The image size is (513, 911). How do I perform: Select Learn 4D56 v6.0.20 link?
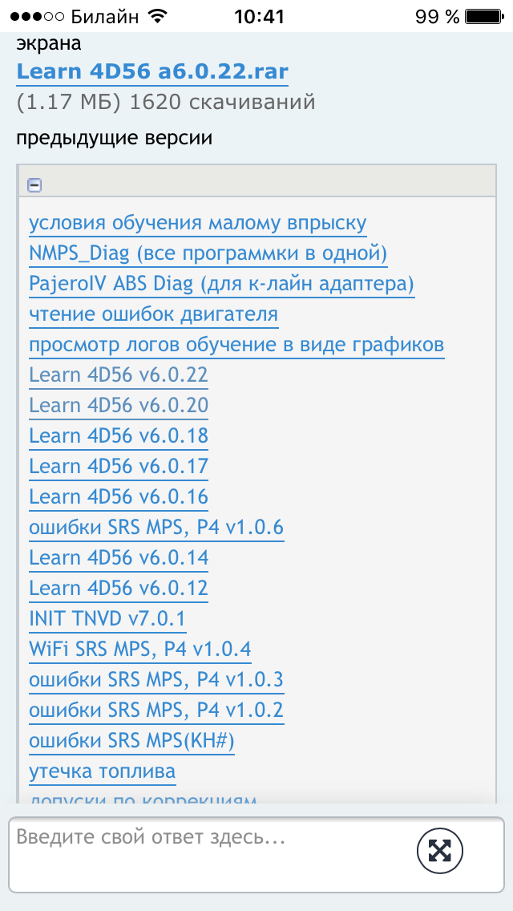[x=119, y=406]
